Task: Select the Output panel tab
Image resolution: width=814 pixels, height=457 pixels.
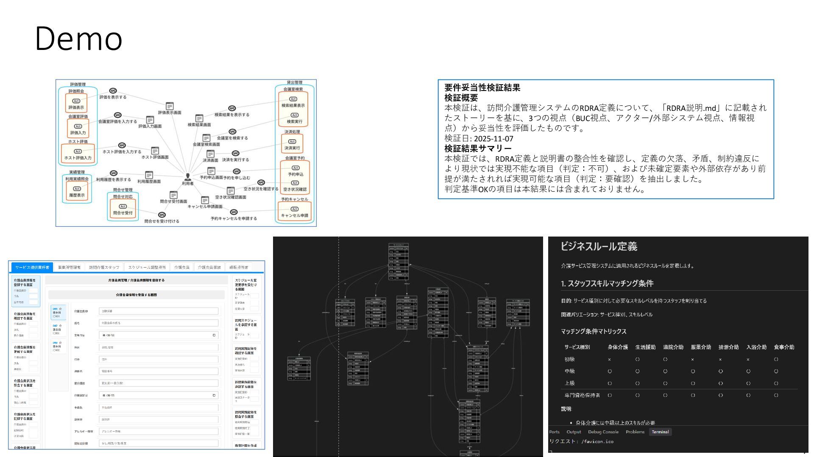Action: click(574, 432)
